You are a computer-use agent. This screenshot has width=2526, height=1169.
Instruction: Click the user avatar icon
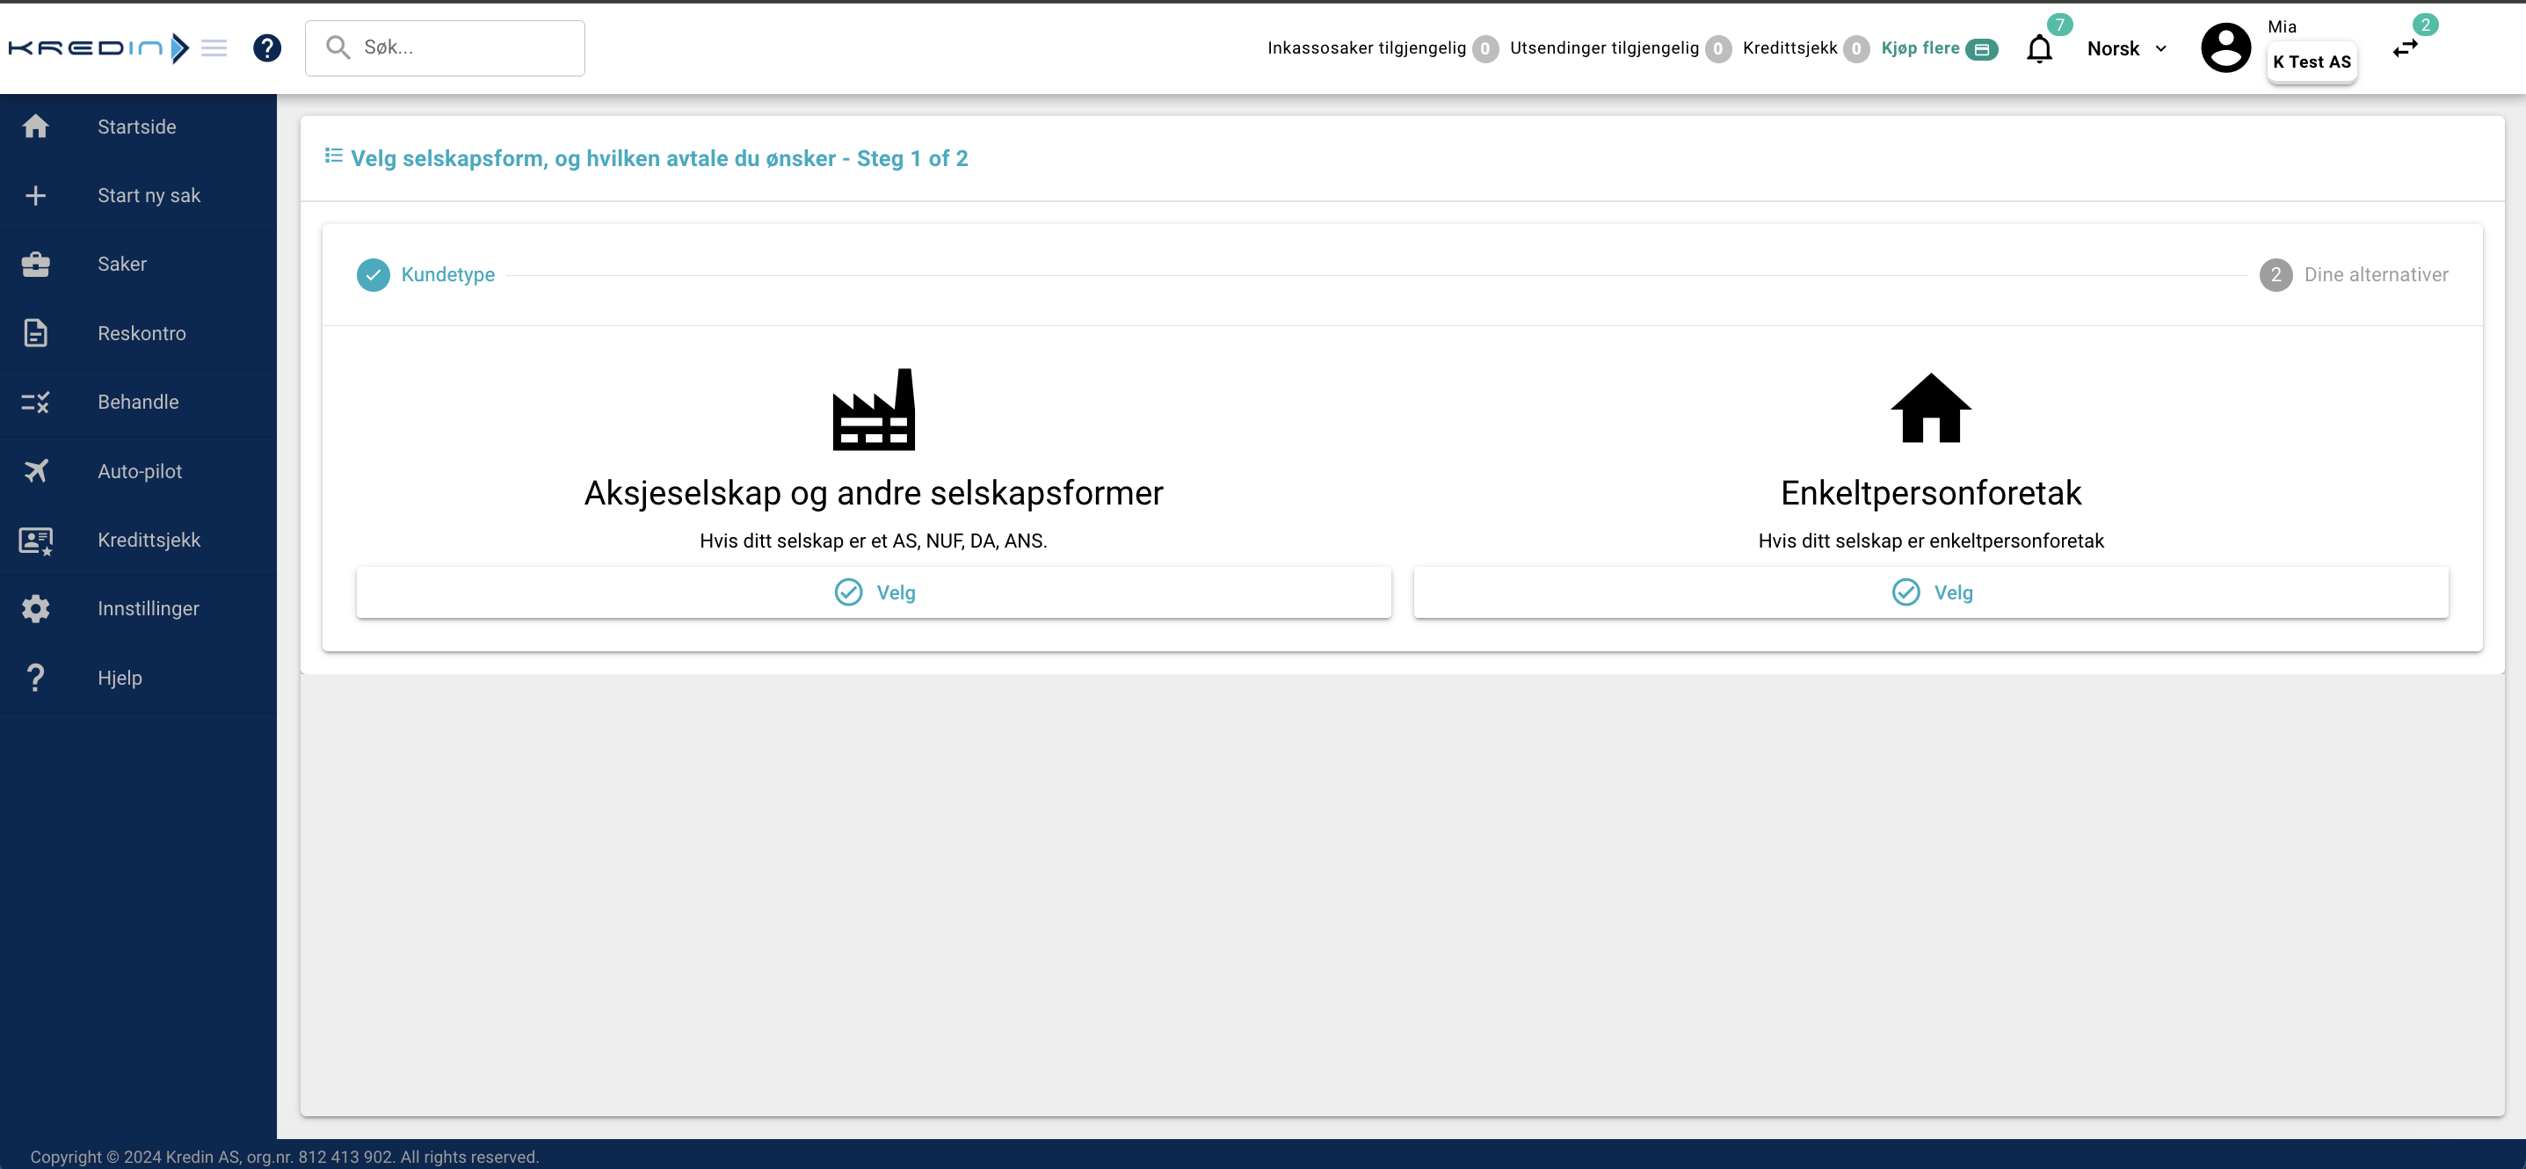pyautogui.click(x=2226, y=48)
